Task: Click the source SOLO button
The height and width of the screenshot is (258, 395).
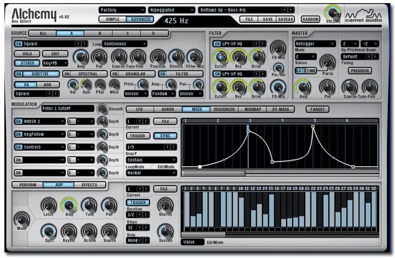Action: click(27, 54)
